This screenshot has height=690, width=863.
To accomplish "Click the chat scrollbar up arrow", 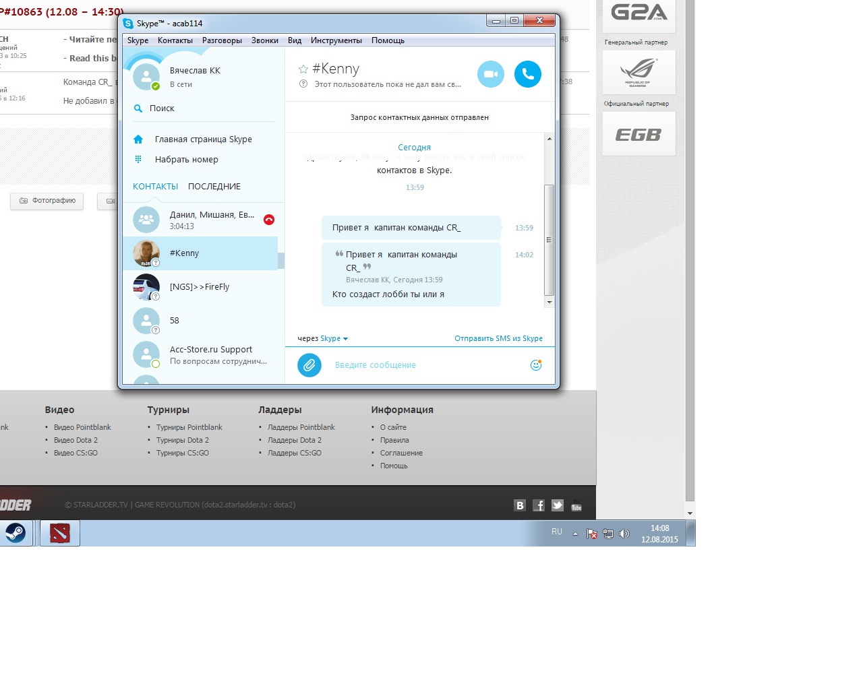I will pyautogui.click(x=549, y=139).
